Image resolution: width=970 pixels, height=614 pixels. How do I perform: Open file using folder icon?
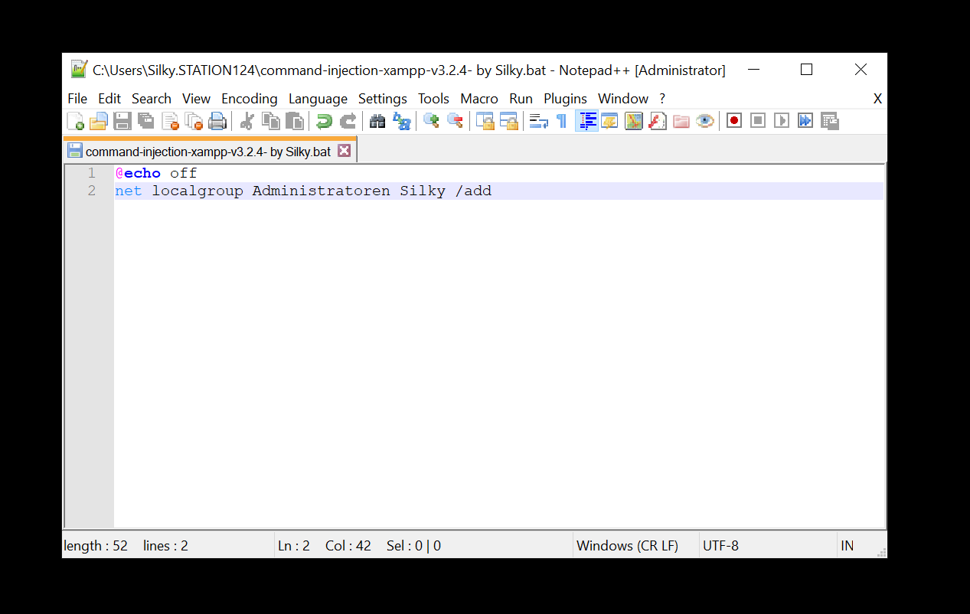point(98,121)
